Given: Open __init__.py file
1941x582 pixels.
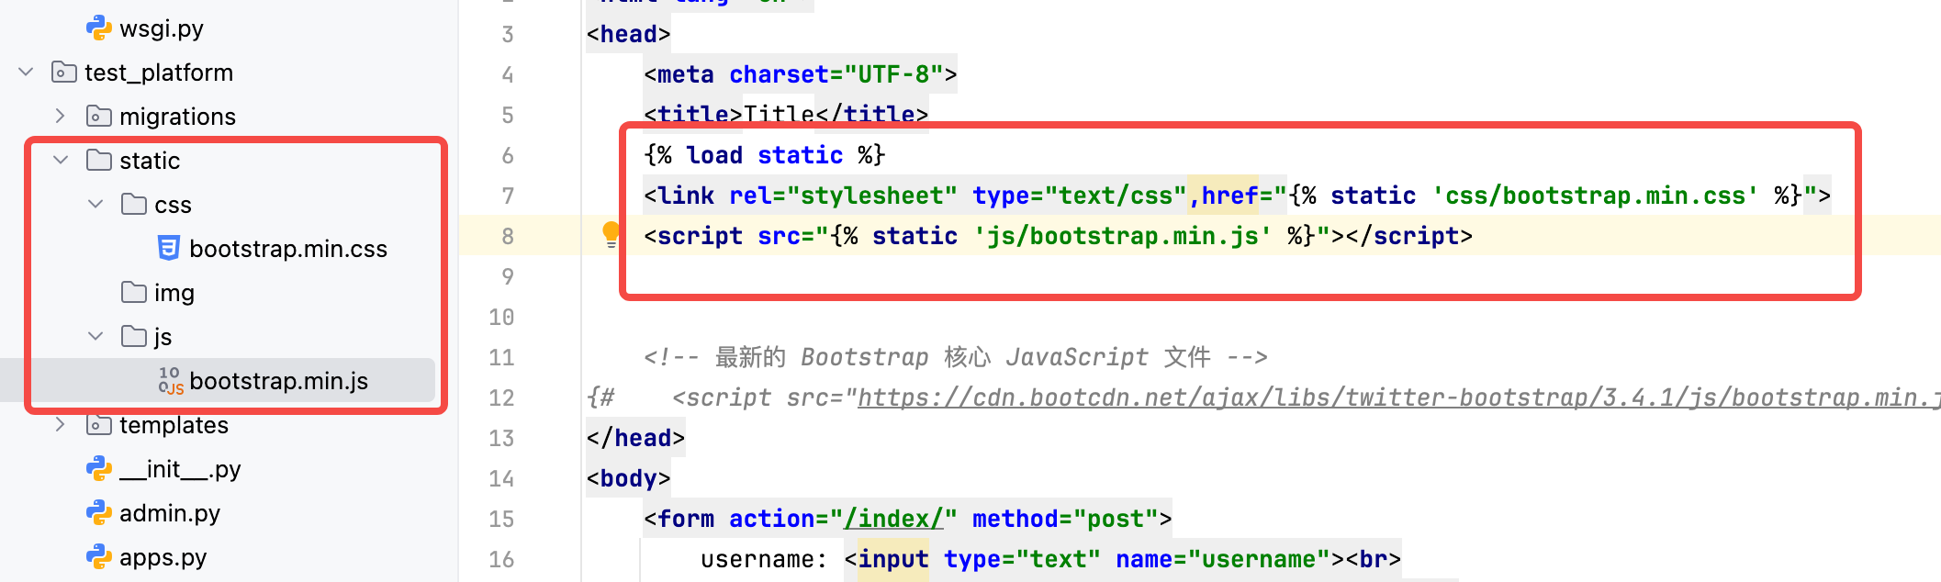Looking at the screenshot, I should tap(180, 469).
